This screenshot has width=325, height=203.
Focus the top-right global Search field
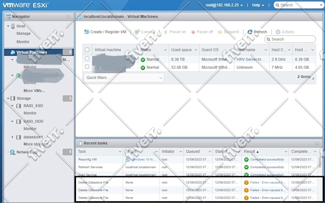click(299, 5)
